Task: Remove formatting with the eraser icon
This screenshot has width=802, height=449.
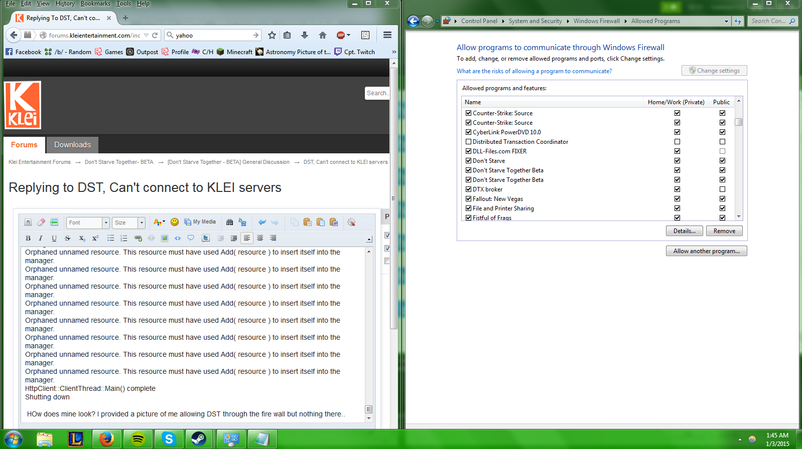Action: [41, 222]
